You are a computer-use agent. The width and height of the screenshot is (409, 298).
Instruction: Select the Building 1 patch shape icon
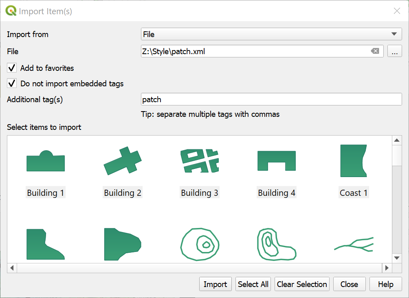pyautogui.click(x=46, y=161)
